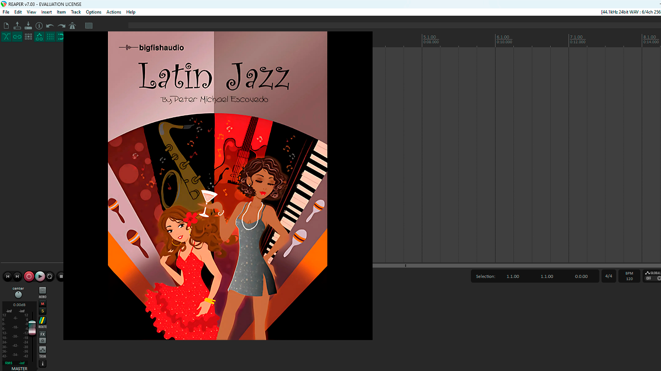The image size is (661, 371).
Task: Click the 6.1.00 ruler marker
Action: click(503, 37)
